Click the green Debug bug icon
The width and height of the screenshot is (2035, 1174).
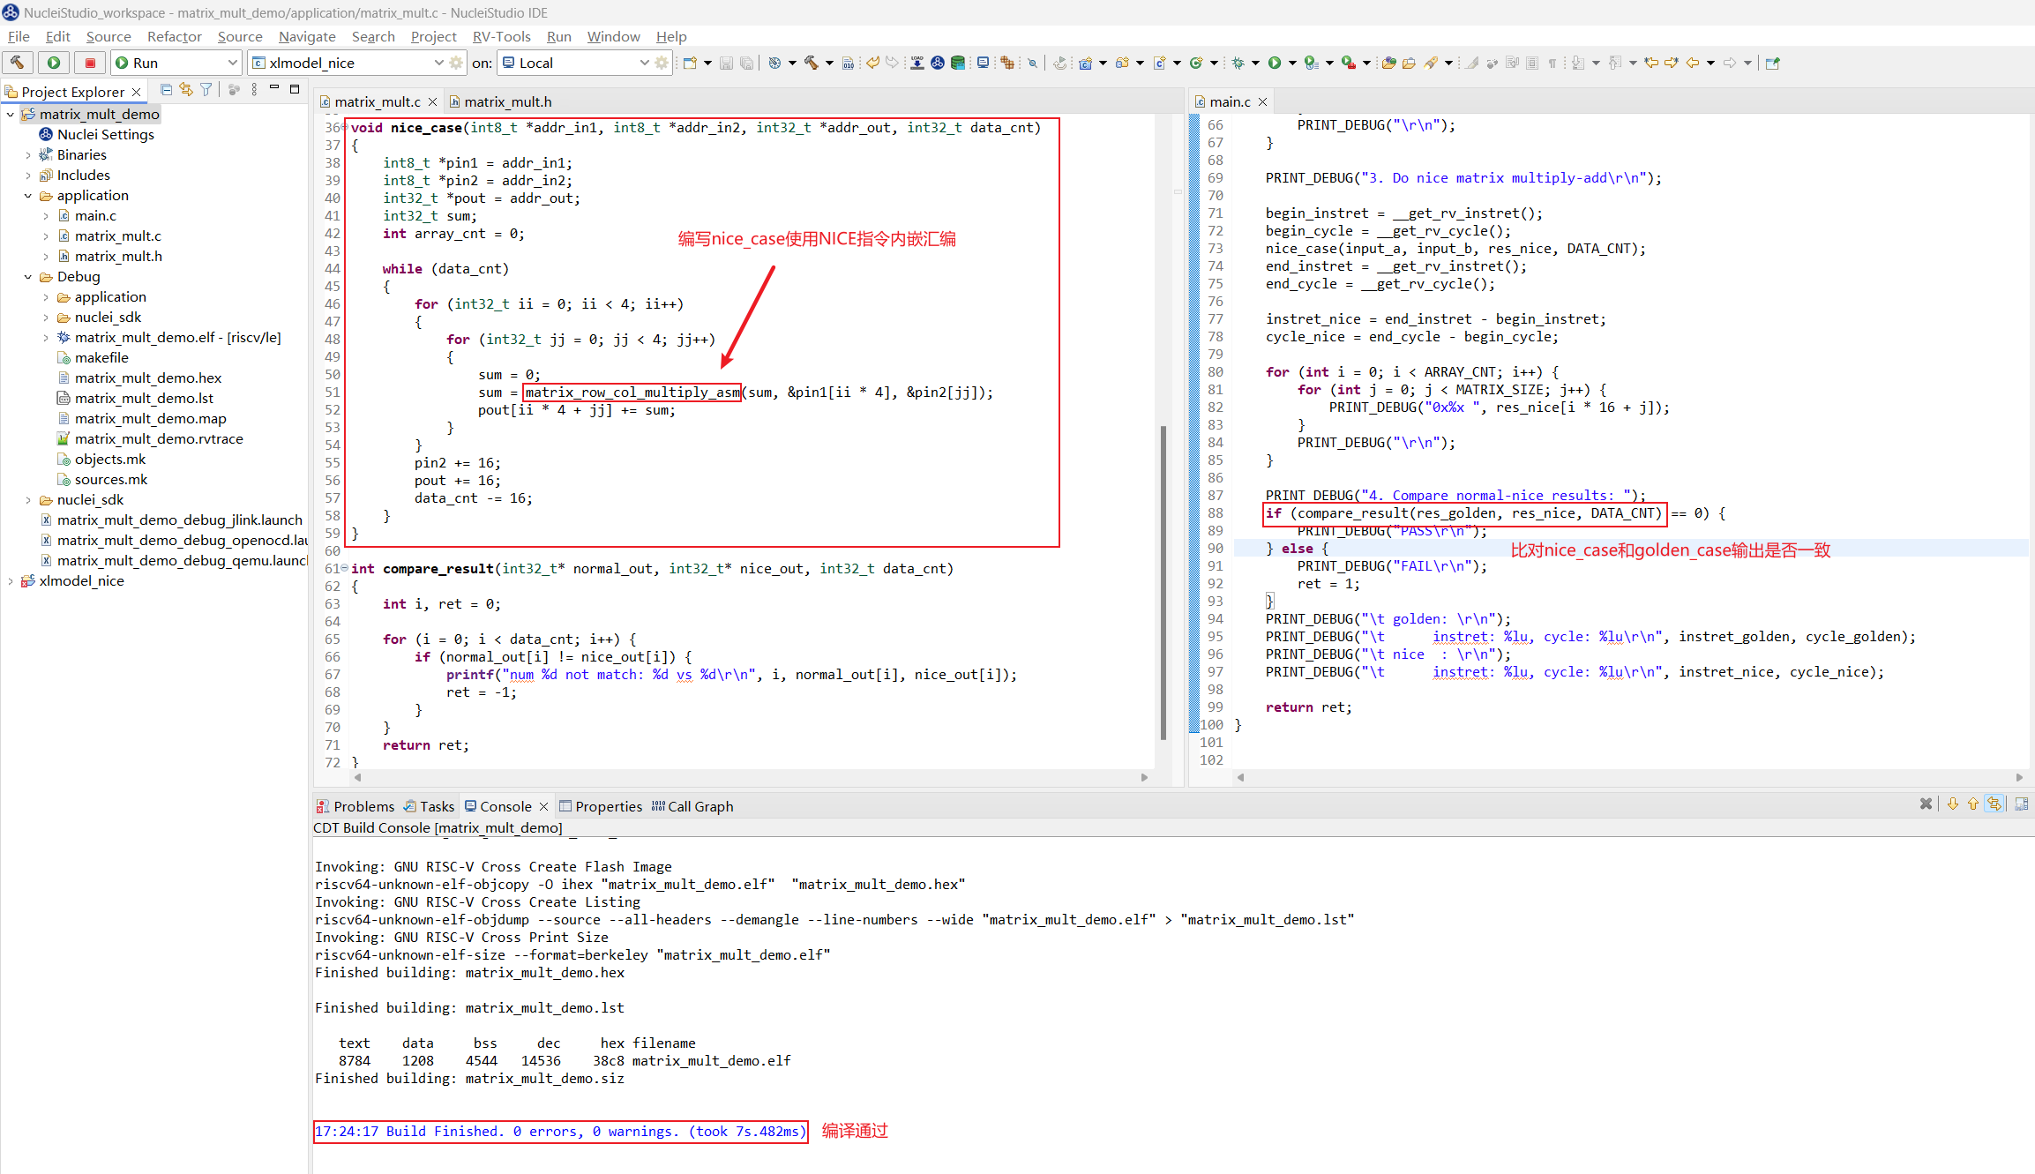[1238, 63]
